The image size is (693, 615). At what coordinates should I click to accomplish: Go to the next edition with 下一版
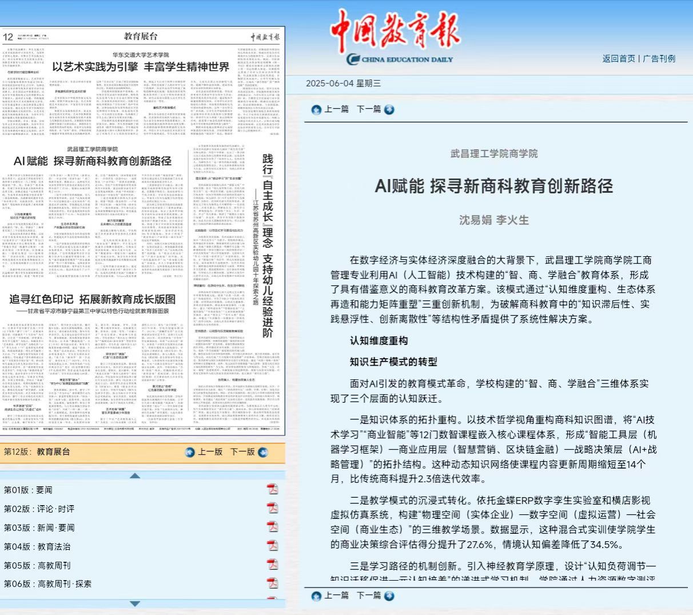pyautogui.click(x=242, y=452)
